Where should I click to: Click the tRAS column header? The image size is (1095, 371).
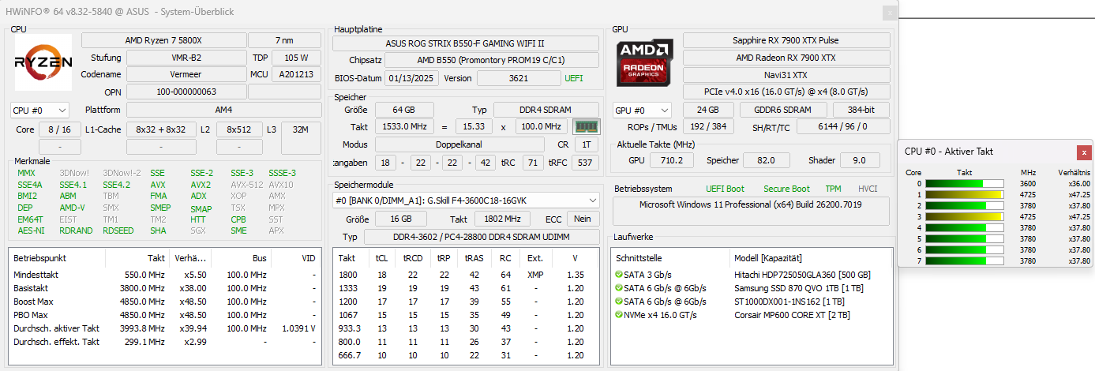(474, 258)
